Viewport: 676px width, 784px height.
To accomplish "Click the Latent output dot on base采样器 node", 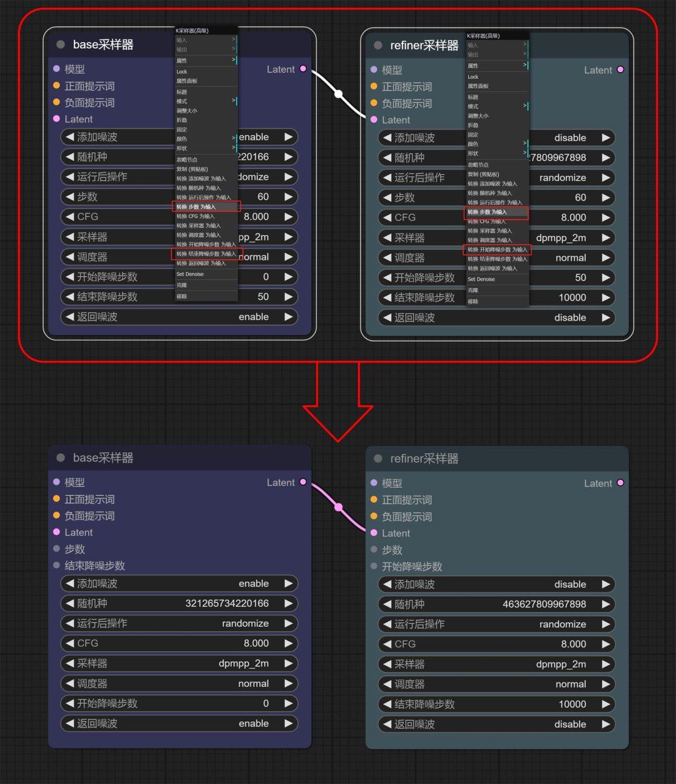I will tap(304, 70).
